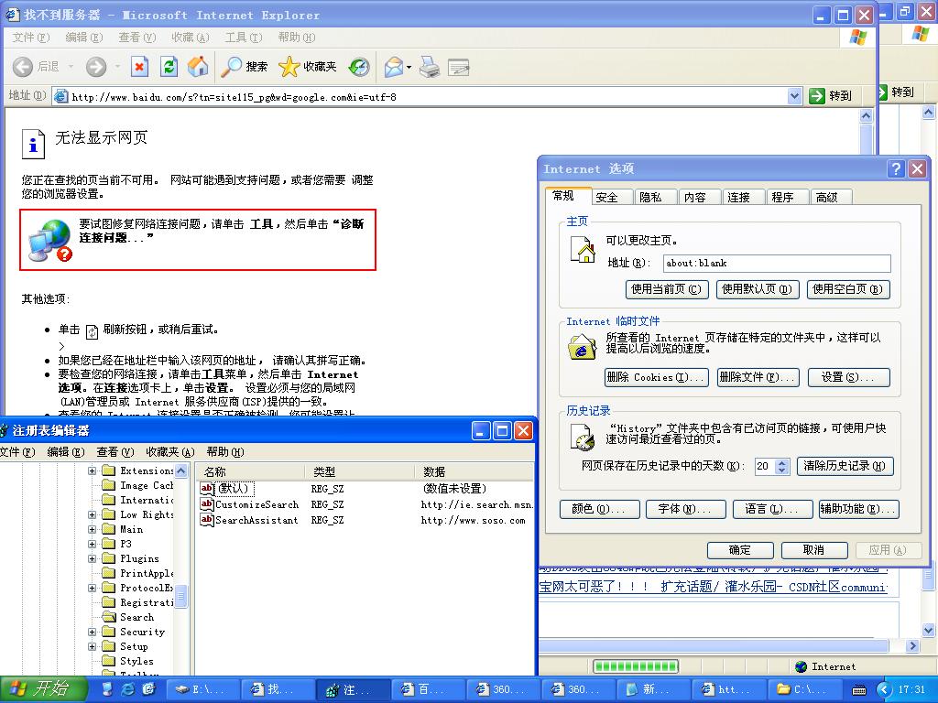
Task: Expand the Main registry key
Action: [x=93, y=530]
